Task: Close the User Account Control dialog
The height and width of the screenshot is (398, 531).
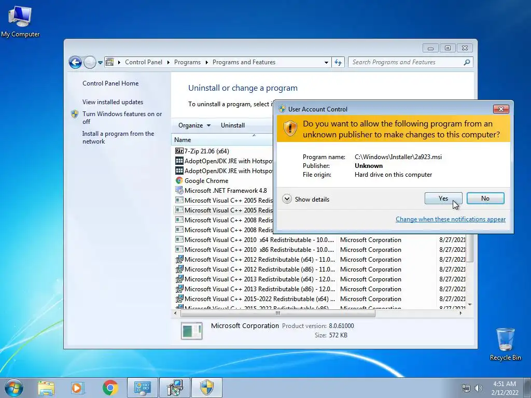Action: (501, 109)
